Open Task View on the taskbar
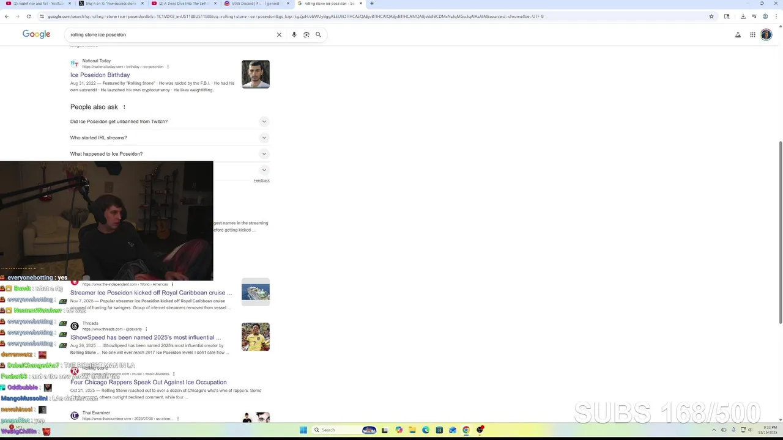Viewport: 783px width, 440px height. click(x=385, y=430)
